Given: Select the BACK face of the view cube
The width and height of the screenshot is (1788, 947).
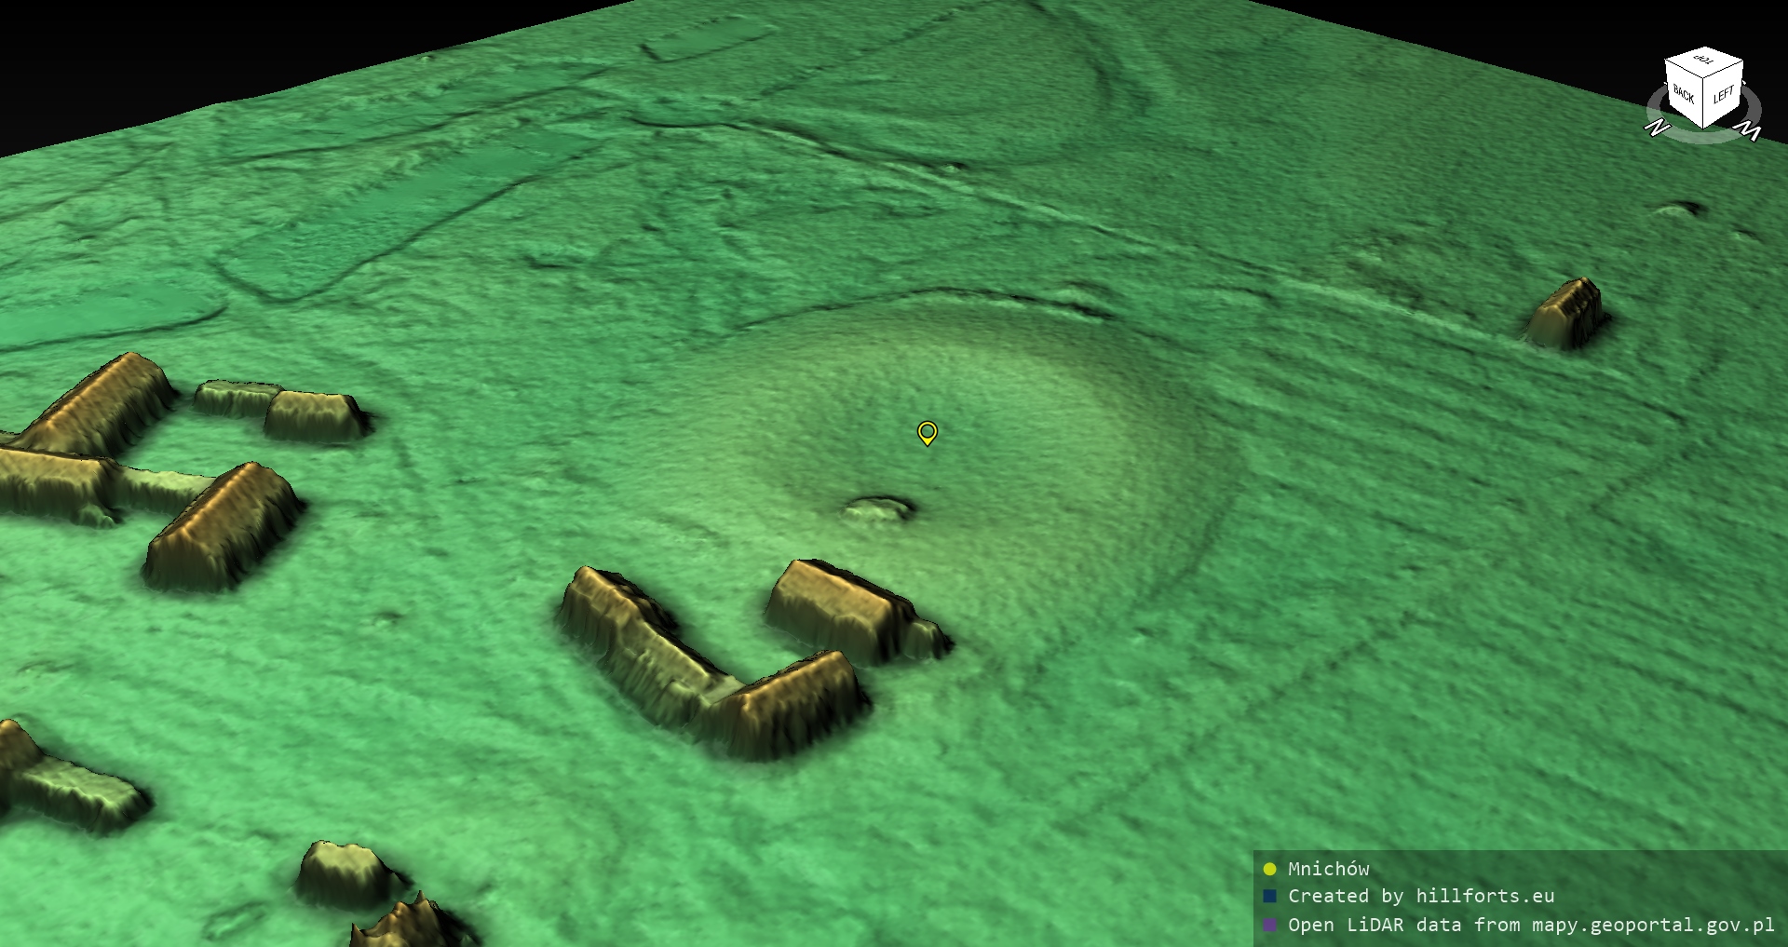Looking at the screenshot, I should [x=1684, y=95].
